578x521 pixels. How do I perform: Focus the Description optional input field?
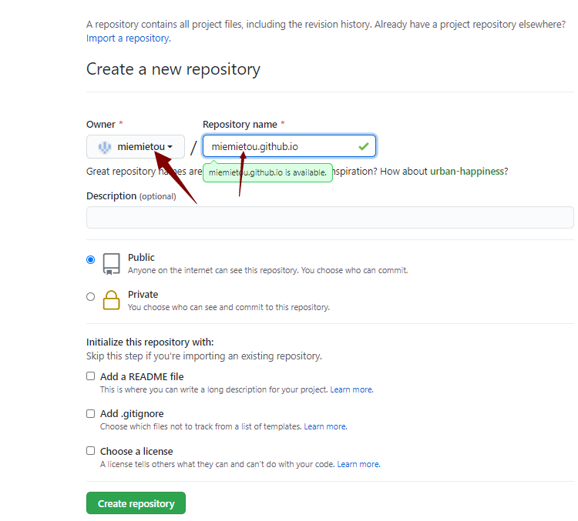click(x=330, y=217)
